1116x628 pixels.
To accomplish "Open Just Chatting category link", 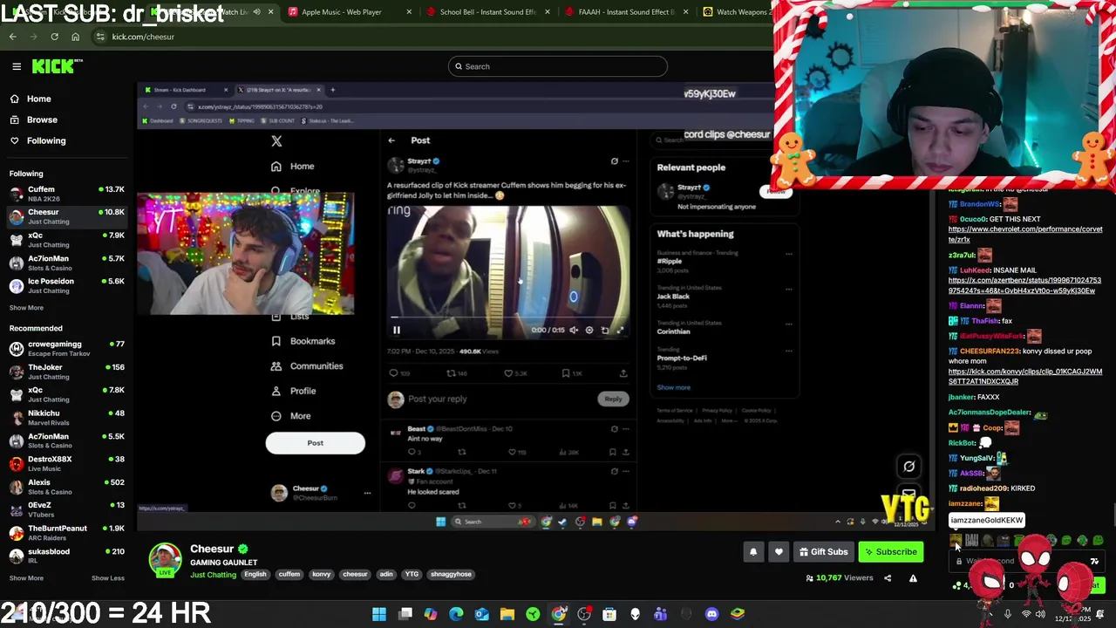I will tap(213, 575).
